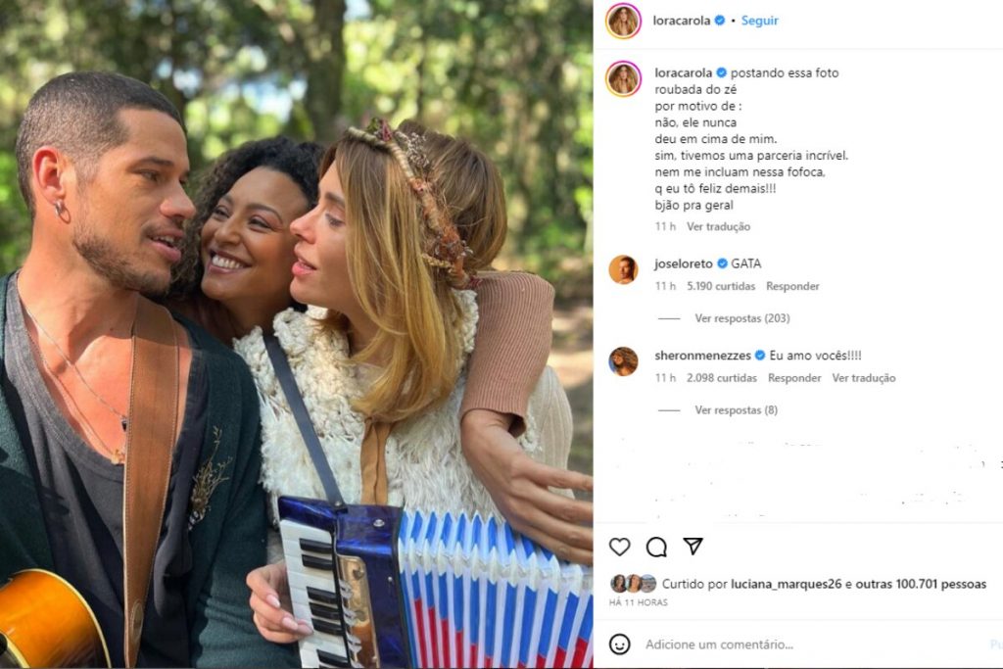Viewport: 1003px width, 669px height.
Task: Like the post with the heart icon
Action: (x=620, y=547)
